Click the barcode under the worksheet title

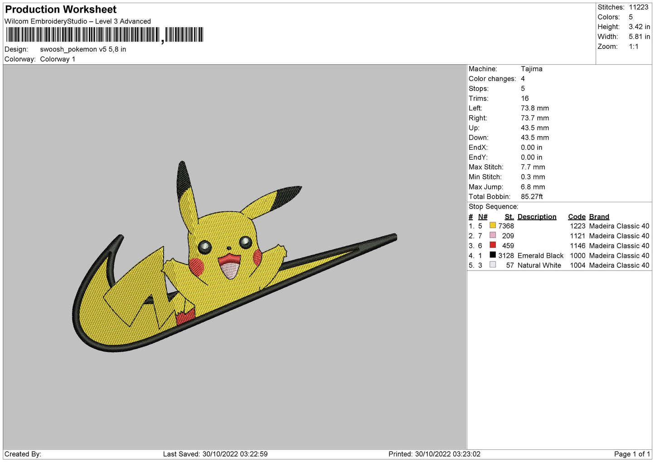105,35
